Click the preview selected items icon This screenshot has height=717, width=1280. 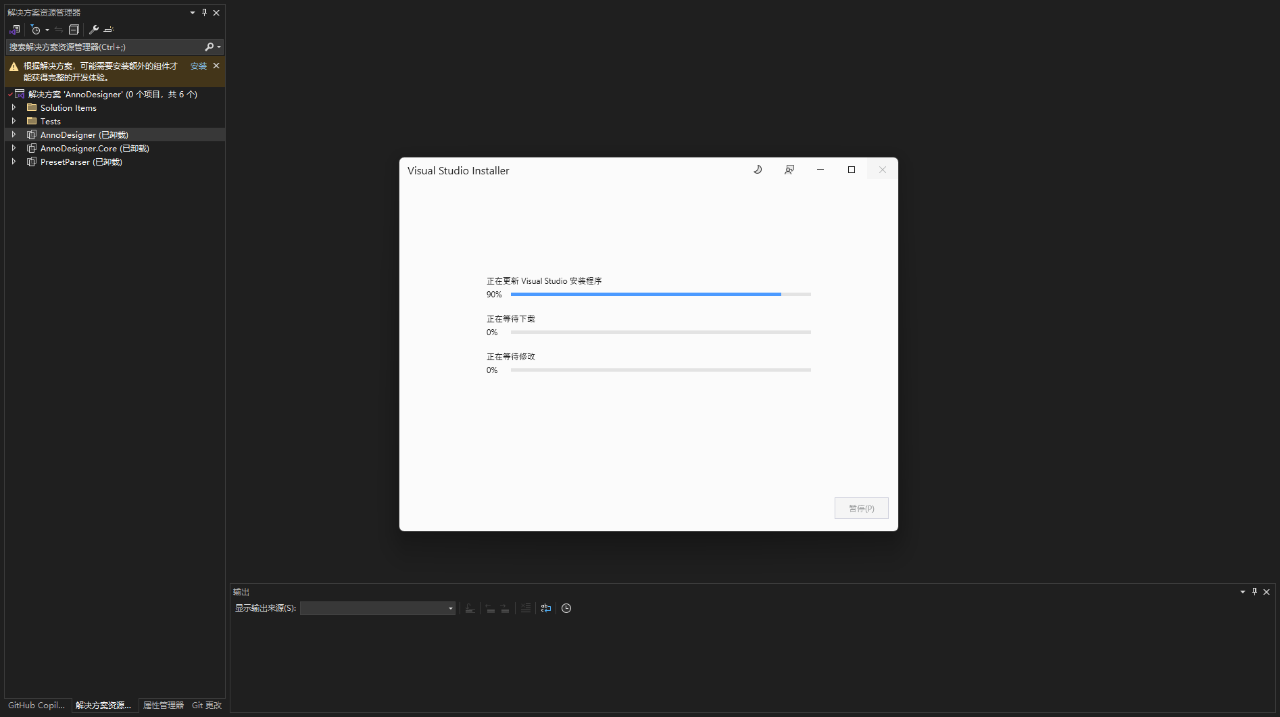[109, 30]
